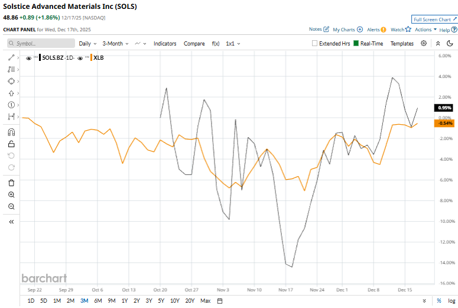Open the Fibonacci tools list icon

pyautogui.click(x=11, y=69)
